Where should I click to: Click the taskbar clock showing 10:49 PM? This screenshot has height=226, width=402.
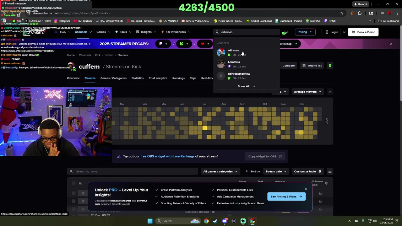(388, 221)
